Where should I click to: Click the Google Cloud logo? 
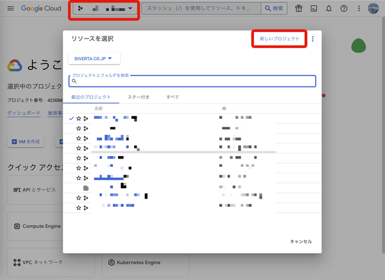[x=41, y=8]
